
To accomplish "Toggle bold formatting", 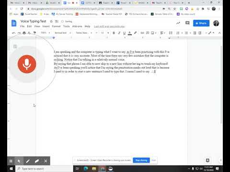I will pyautogui.click(x=114, y=33).
